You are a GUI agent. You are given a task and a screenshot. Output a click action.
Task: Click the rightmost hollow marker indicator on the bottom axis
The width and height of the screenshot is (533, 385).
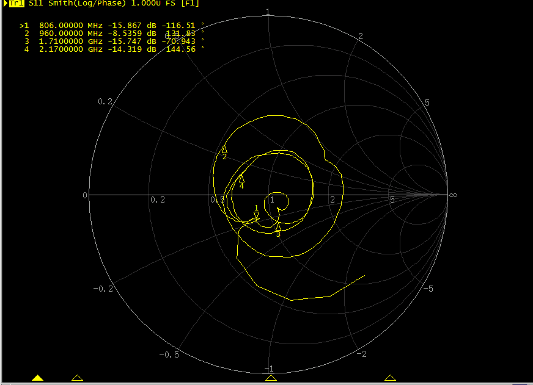390,378
